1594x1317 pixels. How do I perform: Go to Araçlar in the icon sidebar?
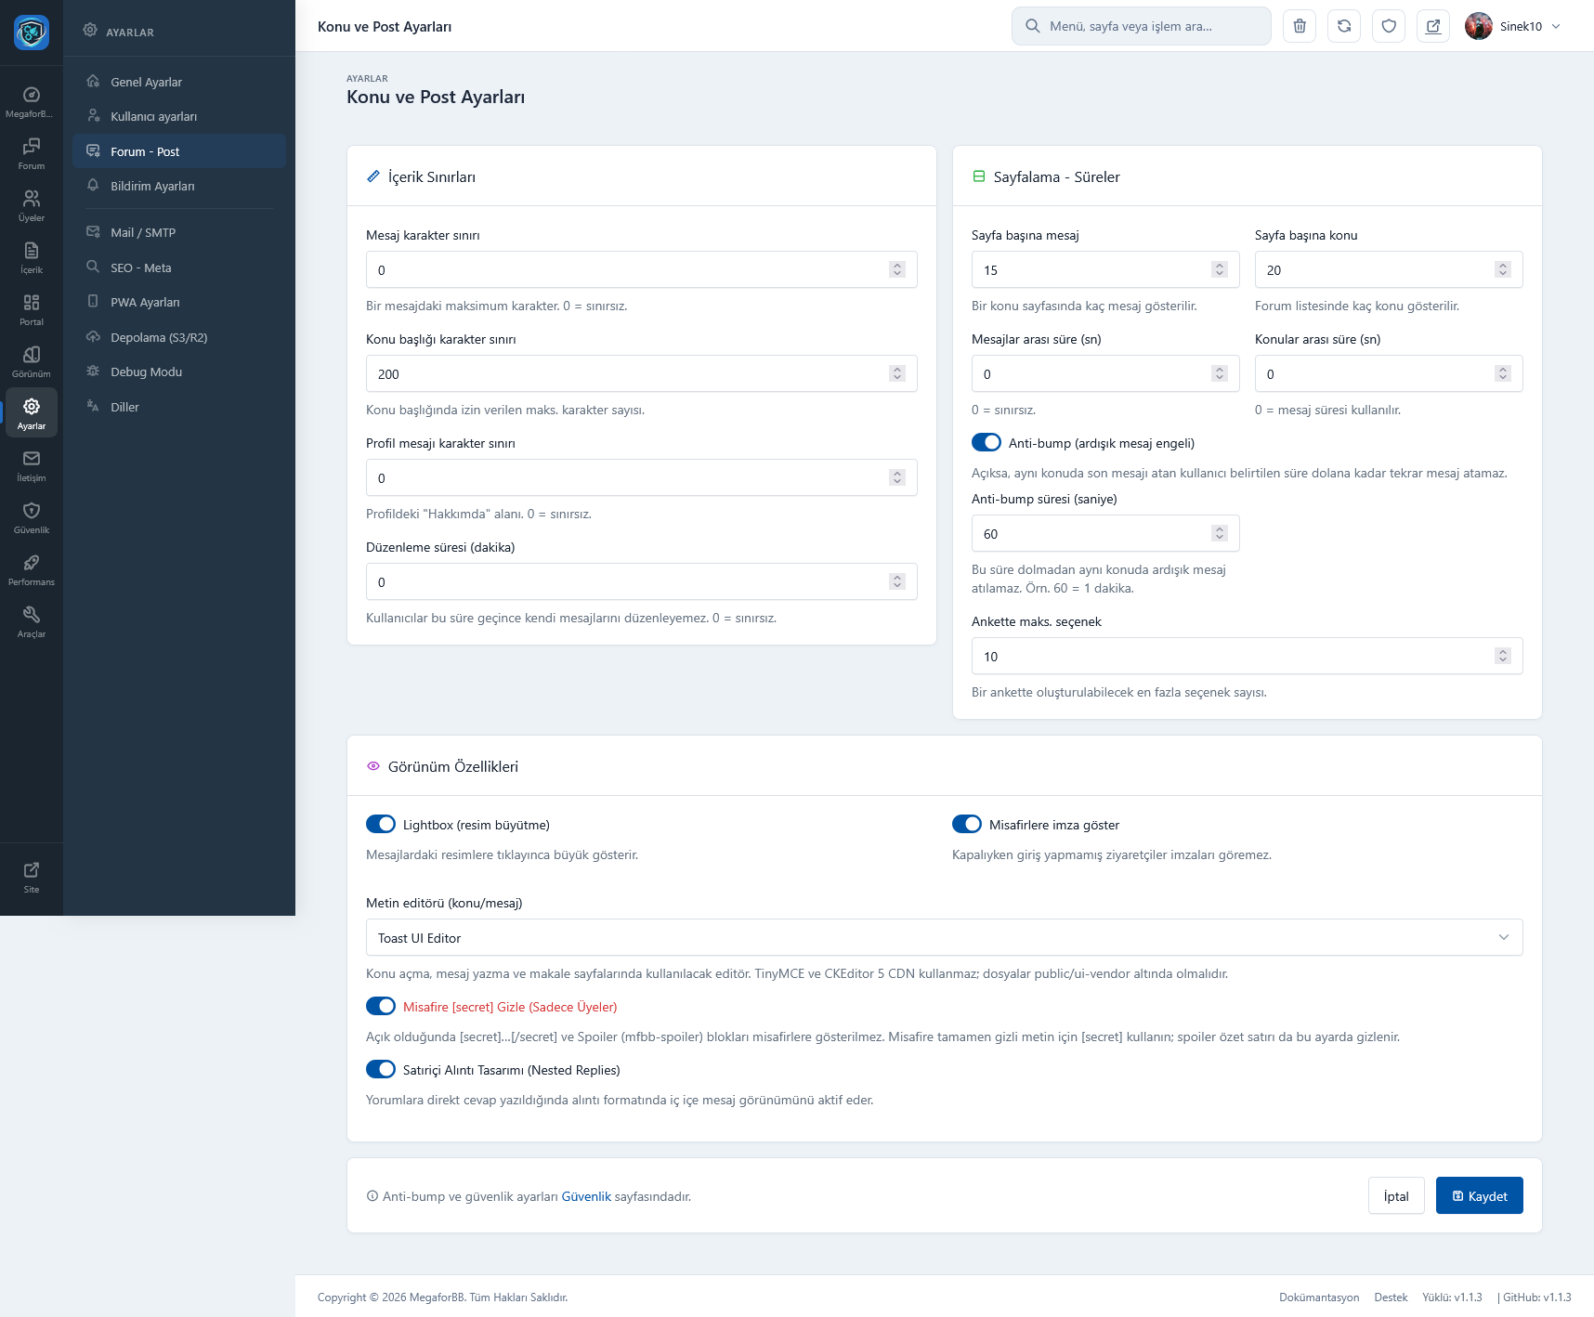click(x=32, y=621)
